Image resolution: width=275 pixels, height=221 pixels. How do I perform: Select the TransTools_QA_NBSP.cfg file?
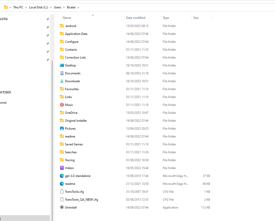(x=81, y=200)
